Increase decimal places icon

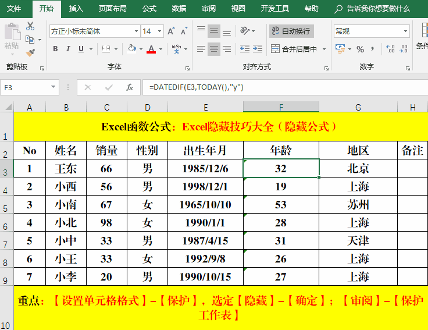tap(390, 49)
